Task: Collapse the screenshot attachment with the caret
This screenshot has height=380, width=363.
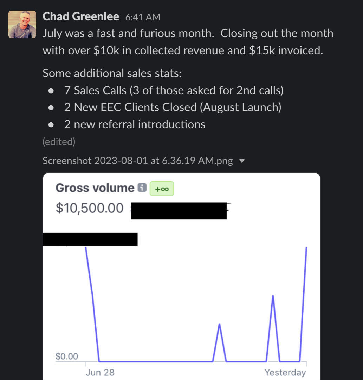Action: [241, 161]
